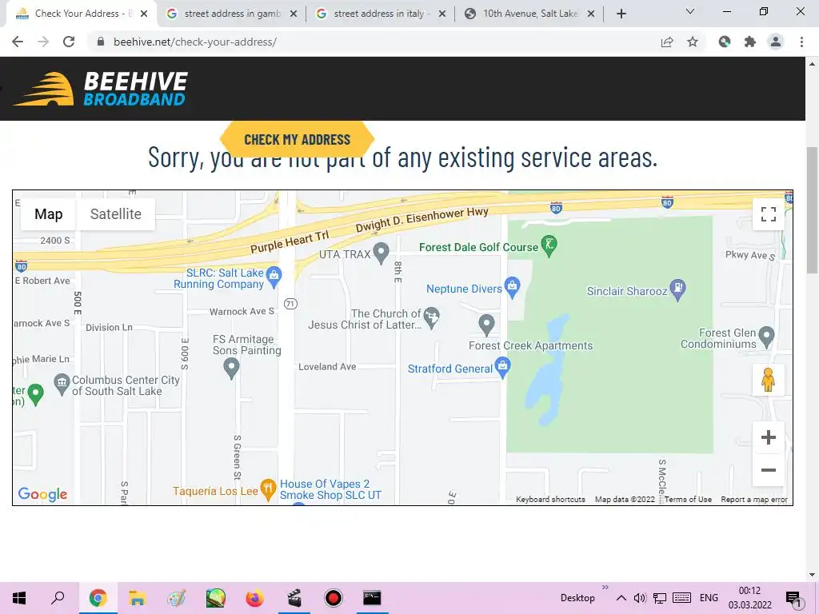Open Windows search in the taskbar
Screen dimensions: 819x614
[58, 598]
